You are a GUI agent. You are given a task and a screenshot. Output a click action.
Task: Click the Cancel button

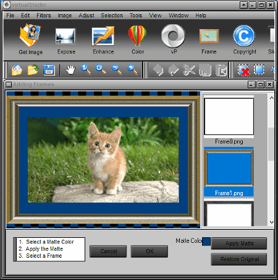[108, 252]
